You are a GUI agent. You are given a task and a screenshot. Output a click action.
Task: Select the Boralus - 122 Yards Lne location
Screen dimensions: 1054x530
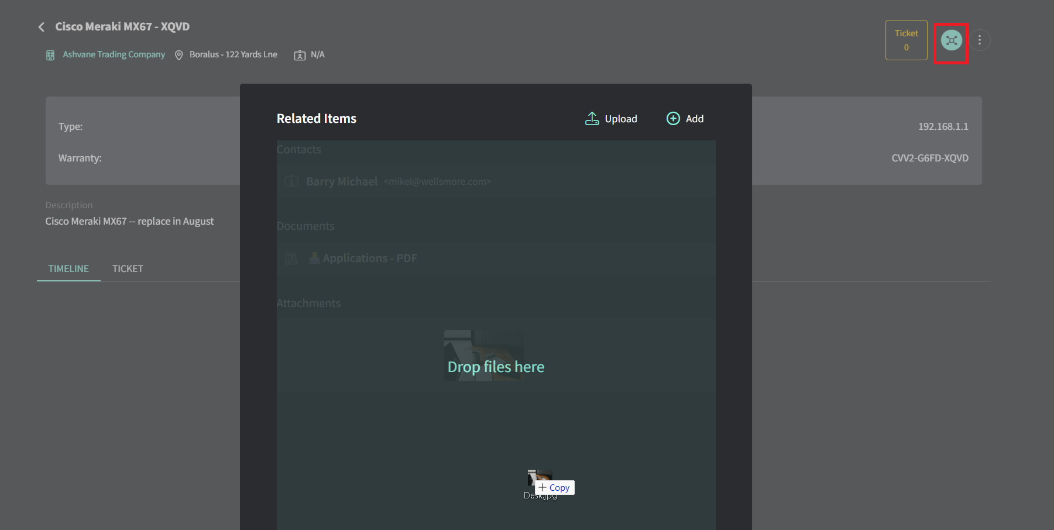click(234, 54)
